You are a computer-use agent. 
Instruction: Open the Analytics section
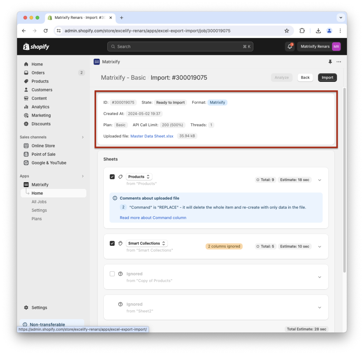40,107
